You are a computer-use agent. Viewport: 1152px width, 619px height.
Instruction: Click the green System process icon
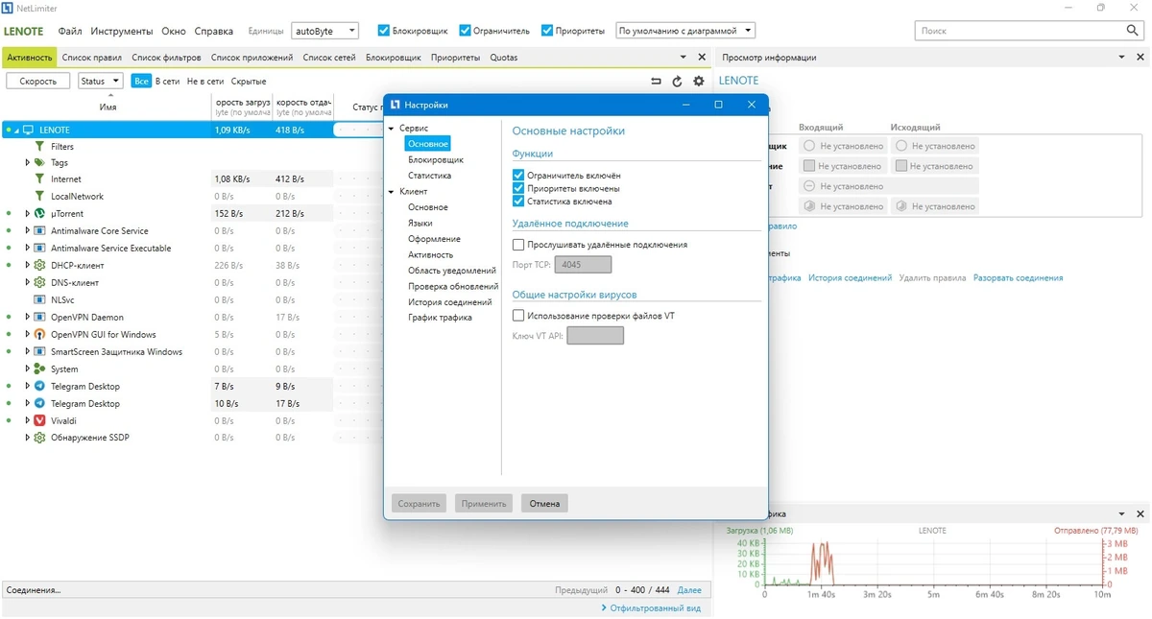pos(39,369)
